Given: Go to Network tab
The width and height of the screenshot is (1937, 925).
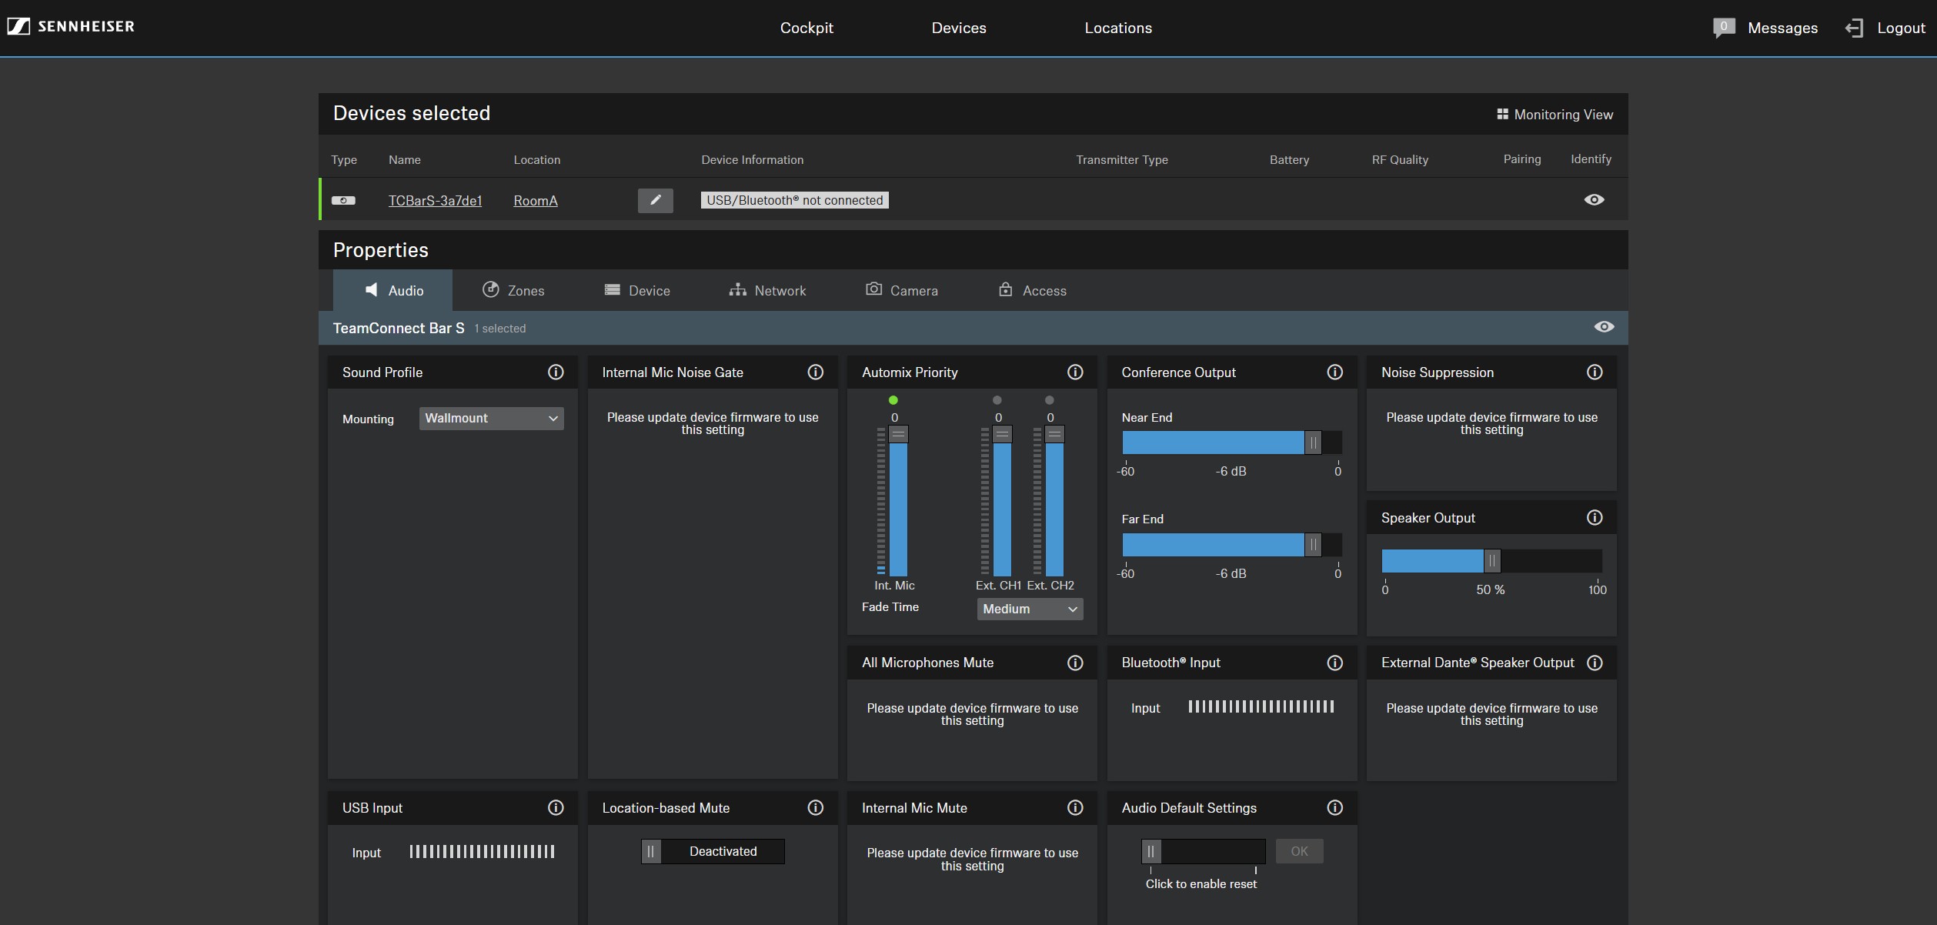Looking at the screenshot, I should 767,290.
